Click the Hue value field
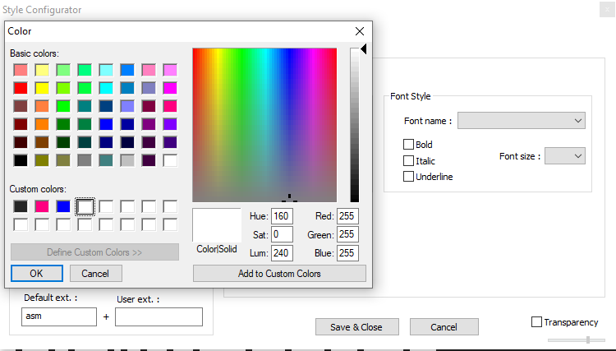Viewport: 616px width, 351px height. click(x=282, y=216)
